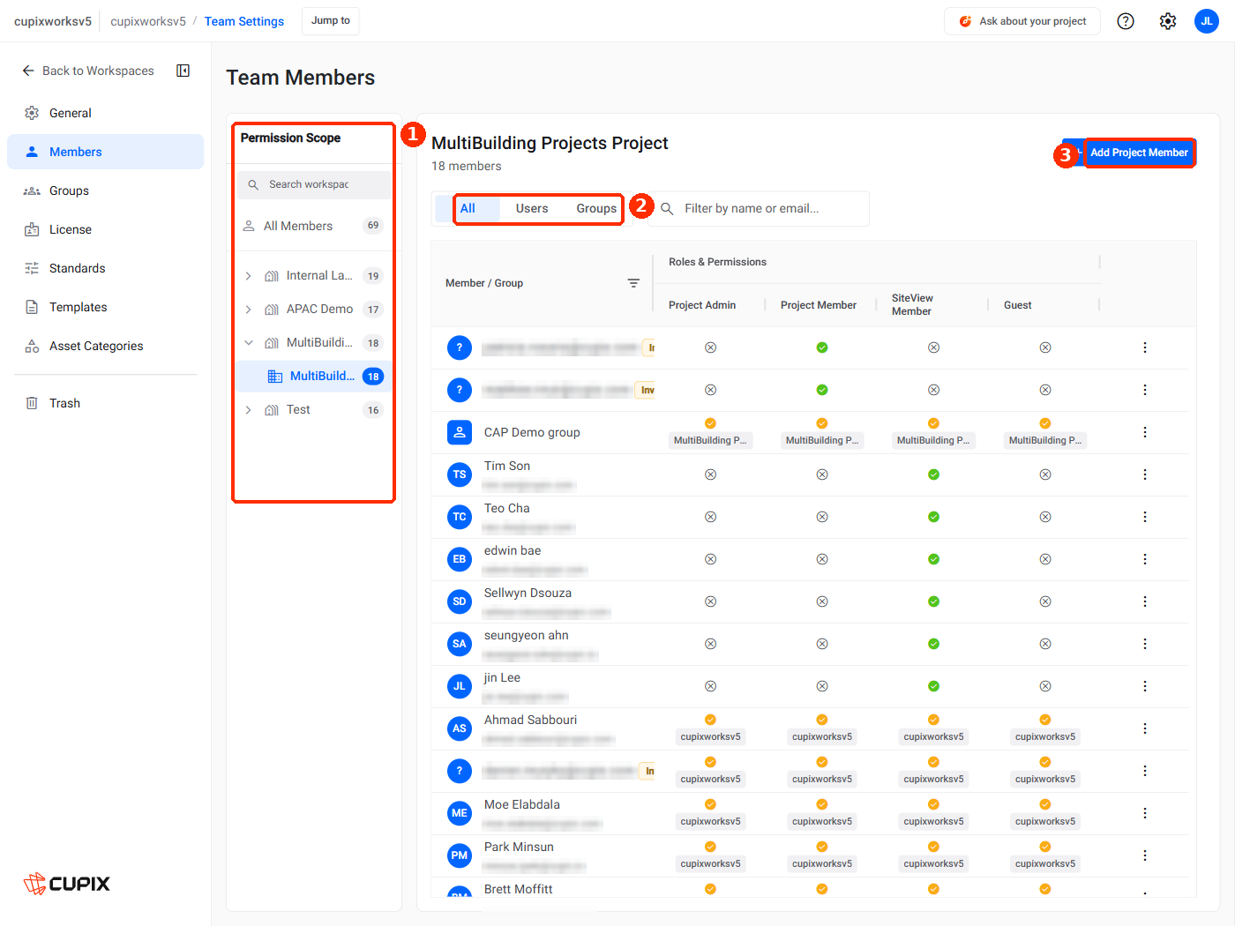Screen dimensions: 1235x926
Task: Click the Filter by name or email field
Action: click(x=759, y=209)
